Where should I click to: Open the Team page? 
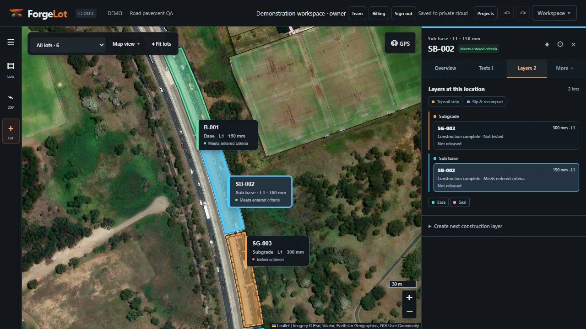point(357,13)
